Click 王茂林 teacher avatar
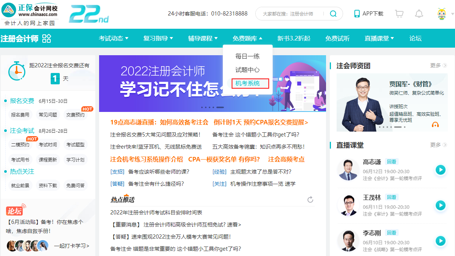The height and width of the screenshot is (256, 455). coord(348,205)
